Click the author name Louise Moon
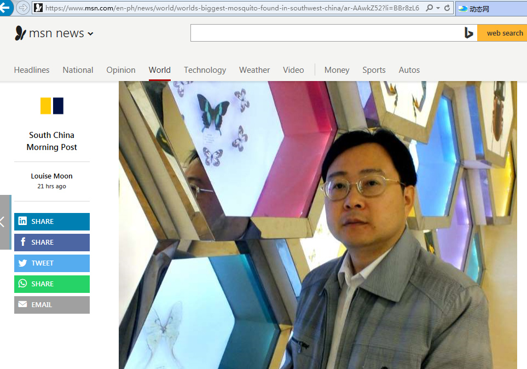This screenshot has height=369, width=527. tap(52, 176)
